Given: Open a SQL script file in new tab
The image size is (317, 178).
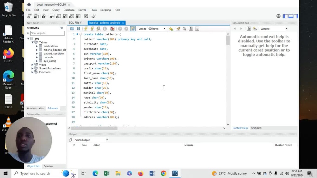Looking at the screenshot, I should point(36,16).
